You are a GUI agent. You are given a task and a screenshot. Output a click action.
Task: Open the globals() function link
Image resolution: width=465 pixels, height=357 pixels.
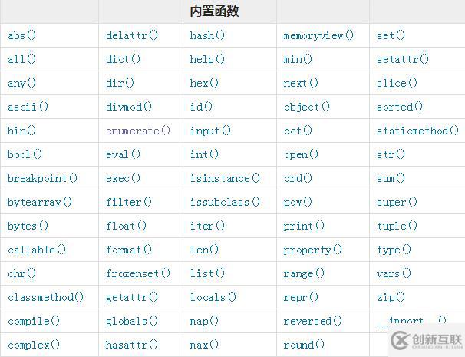pos(132,321)
